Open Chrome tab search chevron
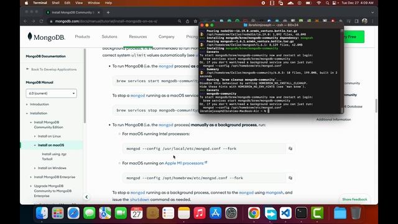Screen dimensions: 398x224 (373, 12)
